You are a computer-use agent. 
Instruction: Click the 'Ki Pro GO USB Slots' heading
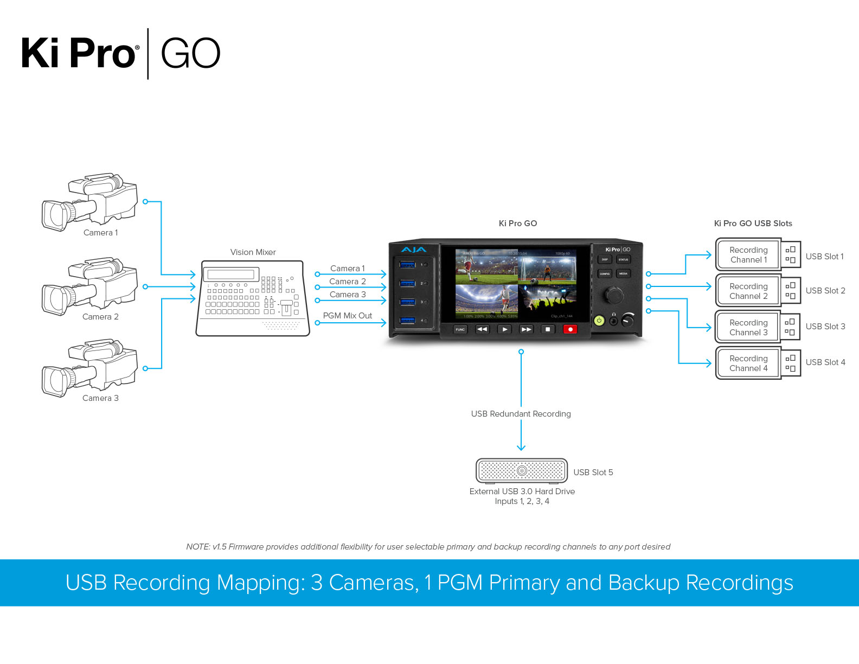[x=753, y=224]
